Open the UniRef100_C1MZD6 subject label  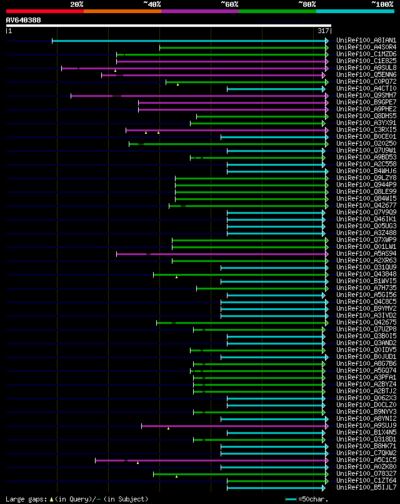[x=366, y=54]
